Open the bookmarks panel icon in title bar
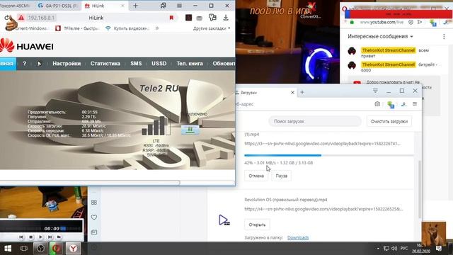 click(164, 6)
